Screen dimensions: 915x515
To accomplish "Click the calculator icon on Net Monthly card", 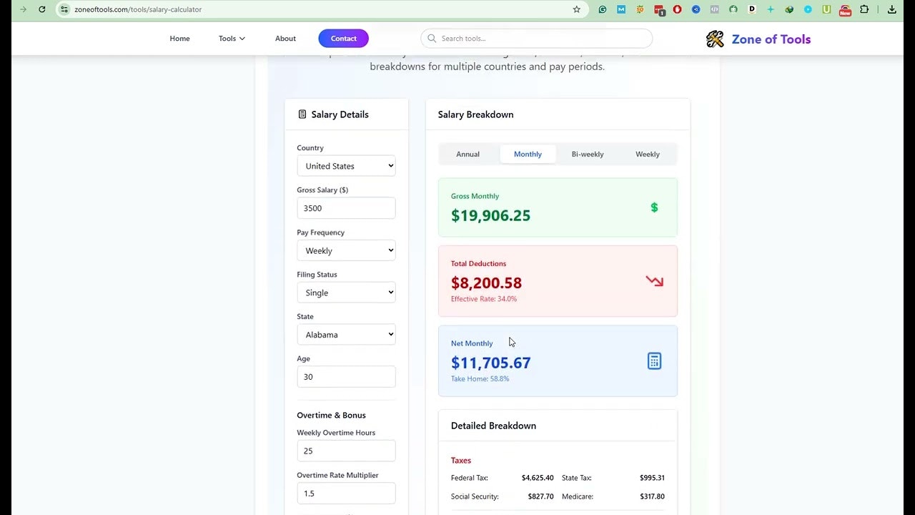I will (654, 361).
